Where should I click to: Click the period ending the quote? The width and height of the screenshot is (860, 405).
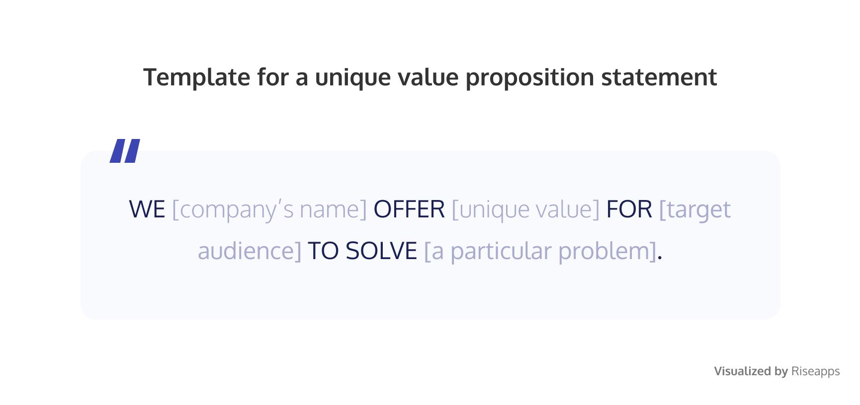(x=660, y=256)
